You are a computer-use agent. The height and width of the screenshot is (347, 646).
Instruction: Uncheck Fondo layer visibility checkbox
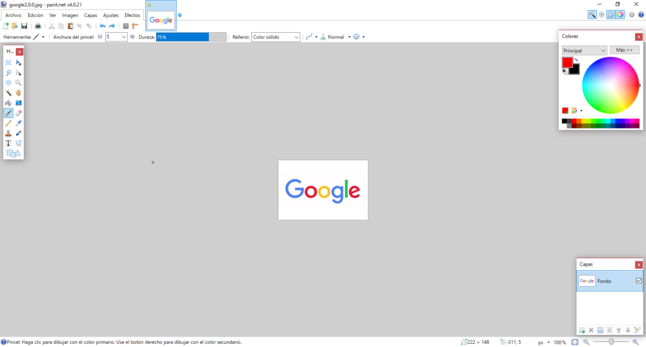coord(638,281)
